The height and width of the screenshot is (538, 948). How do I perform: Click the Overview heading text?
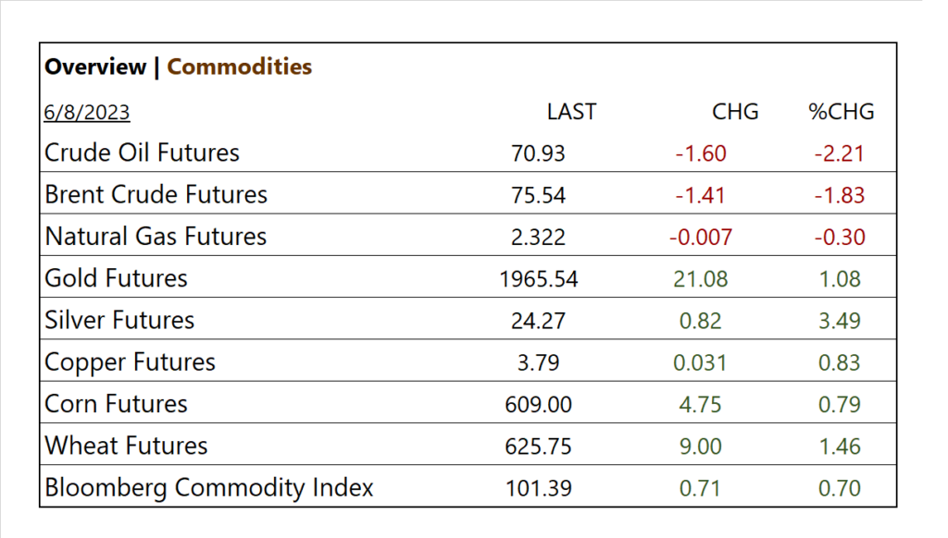point(95,67)
